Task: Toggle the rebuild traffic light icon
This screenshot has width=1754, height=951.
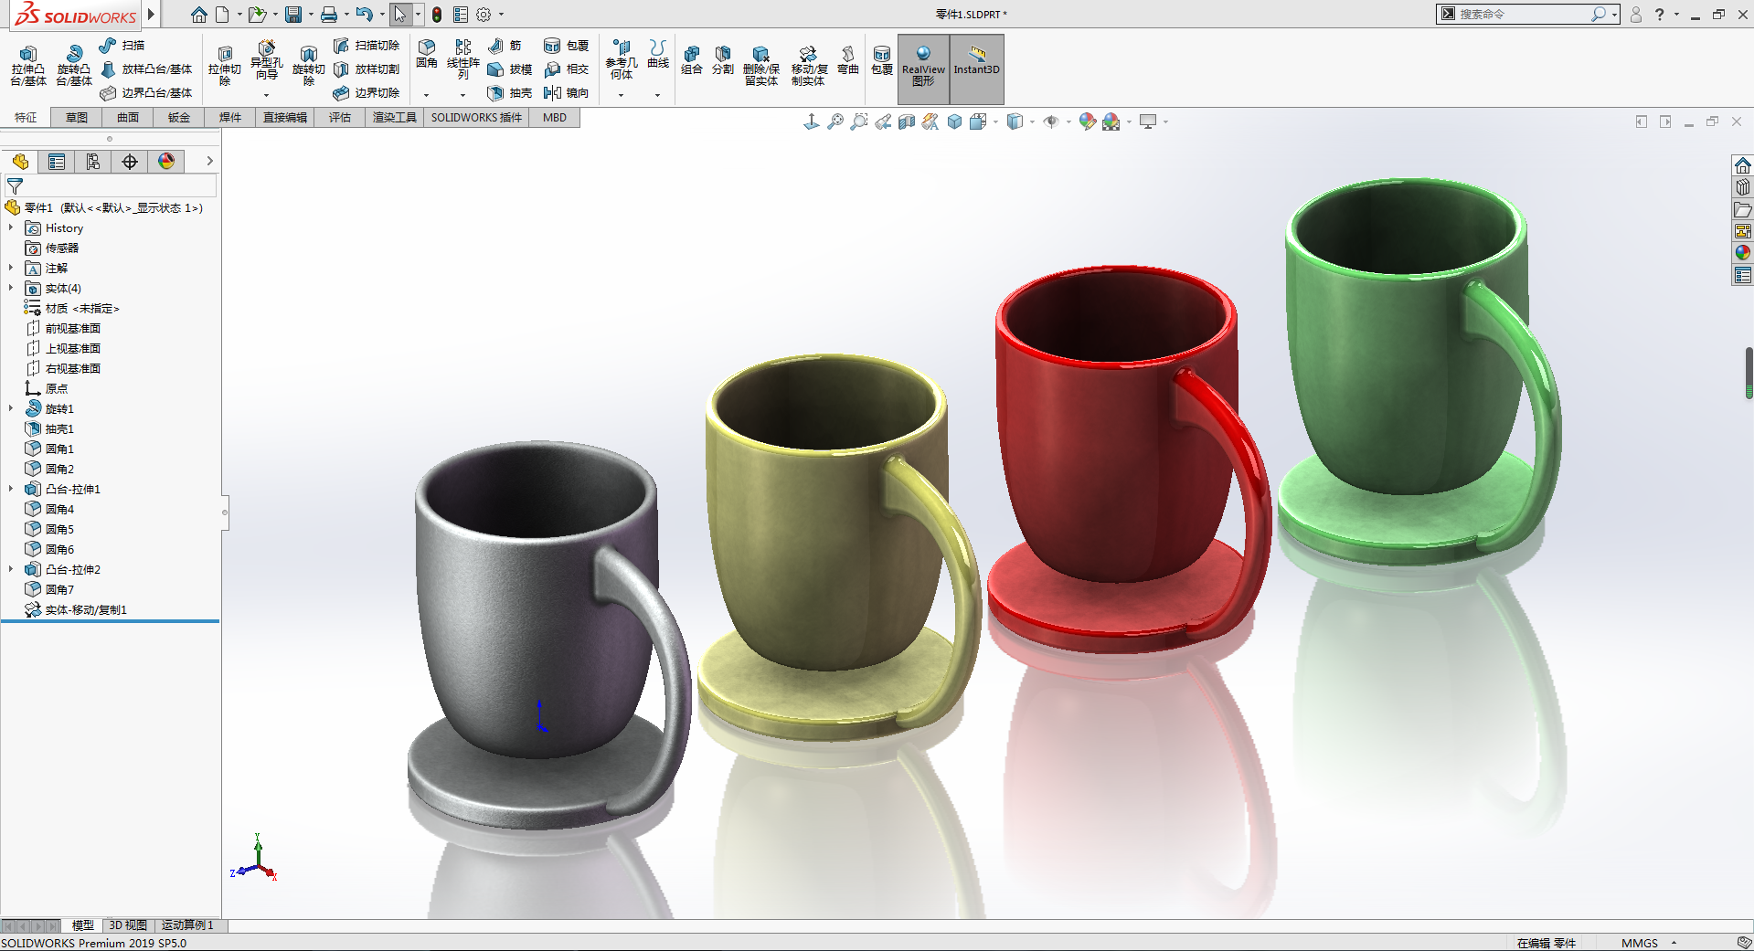Action: tap(437, 15)
